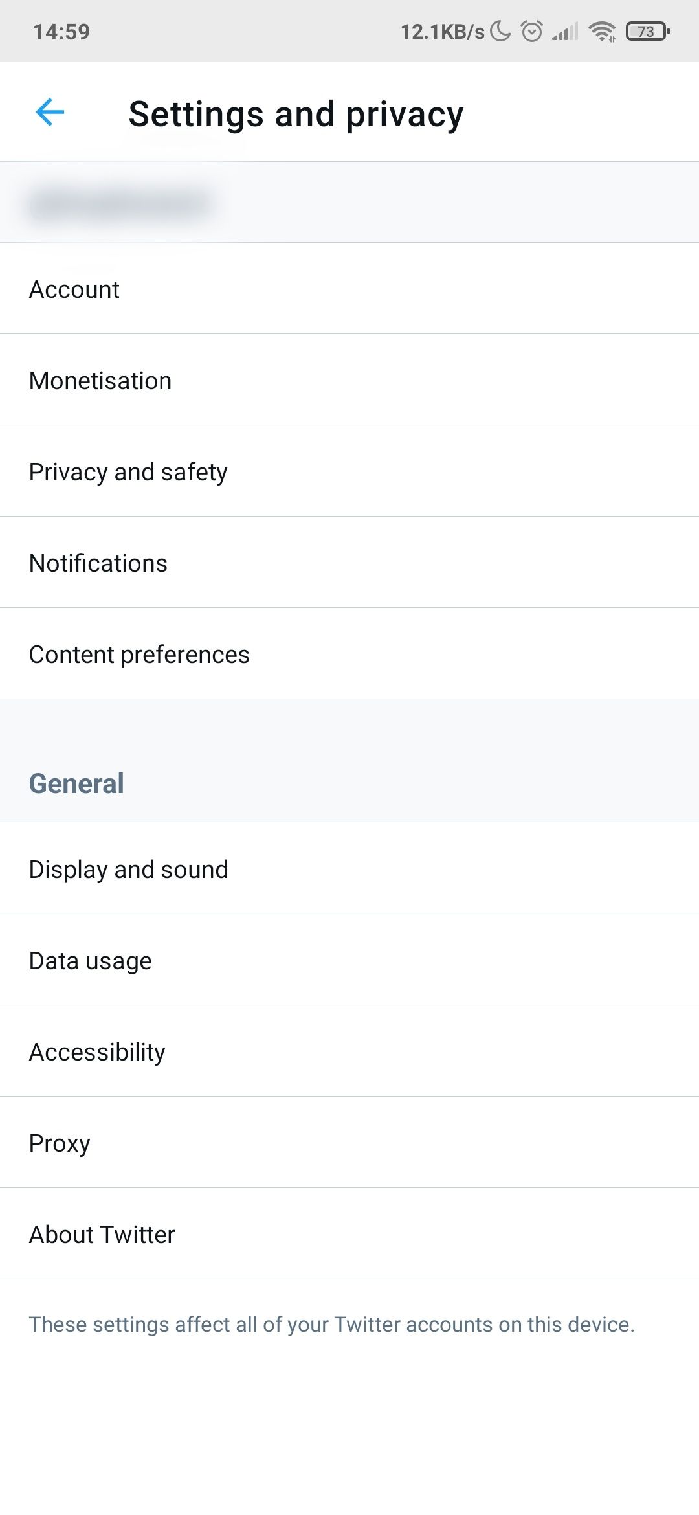This screenshot has height=1515, width=699.
Task: Tap the do-not-disturb moon icon
Action: tap(500, 31)
